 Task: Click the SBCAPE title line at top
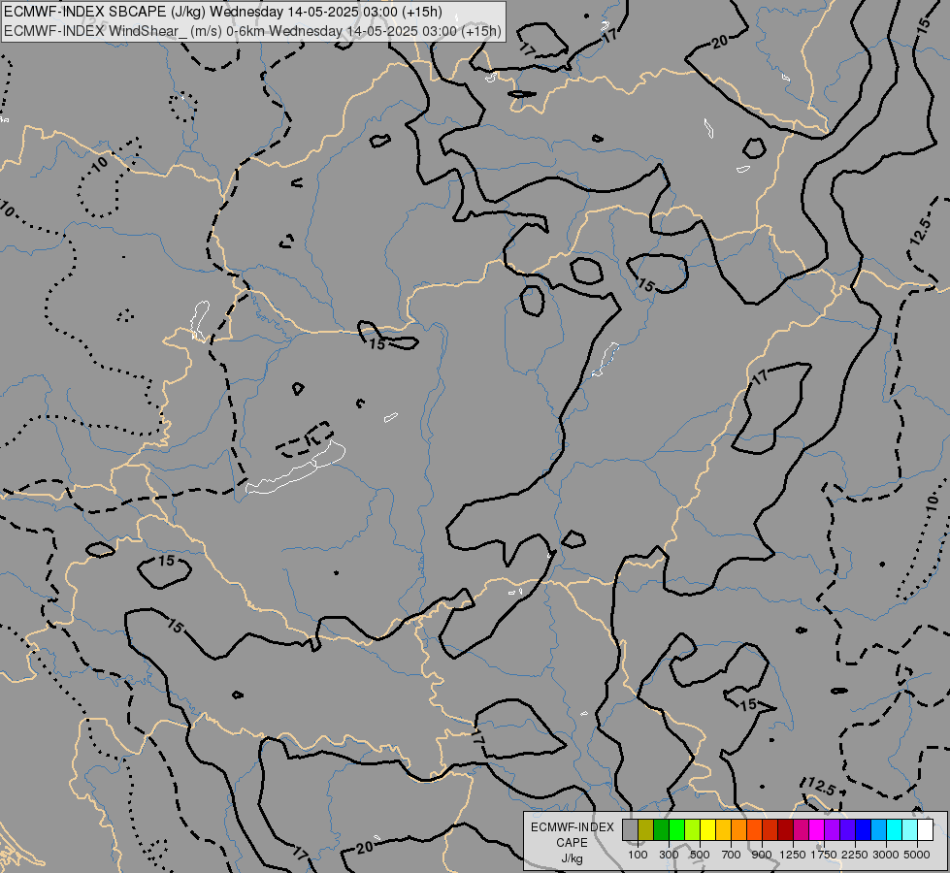click(x=223, y=12)
